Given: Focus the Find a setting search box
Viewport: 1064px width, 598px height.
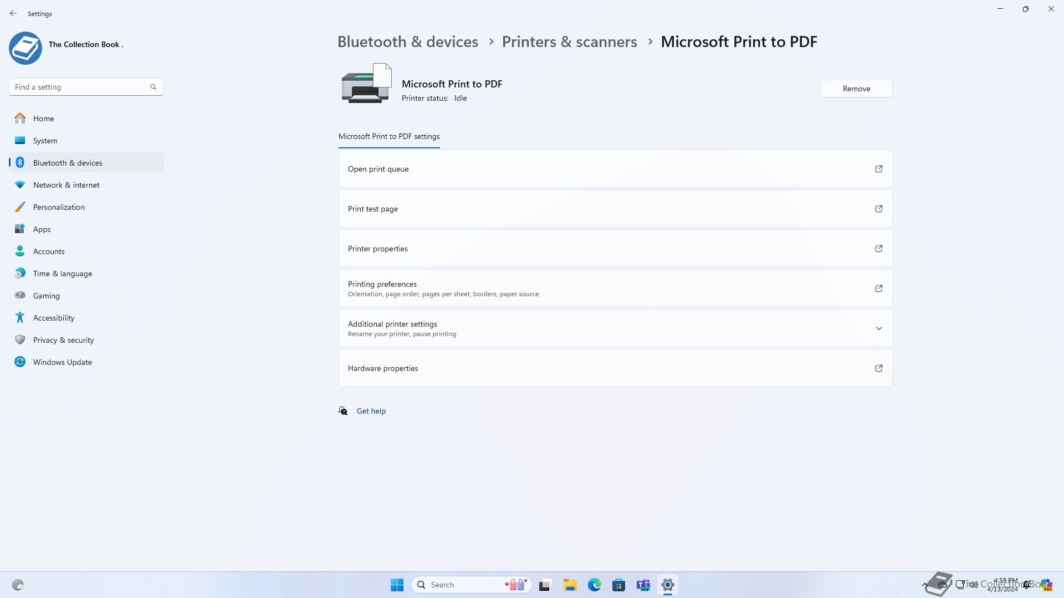Looking at the screenshot, I should pyautogui.click(x=86, y=87).
